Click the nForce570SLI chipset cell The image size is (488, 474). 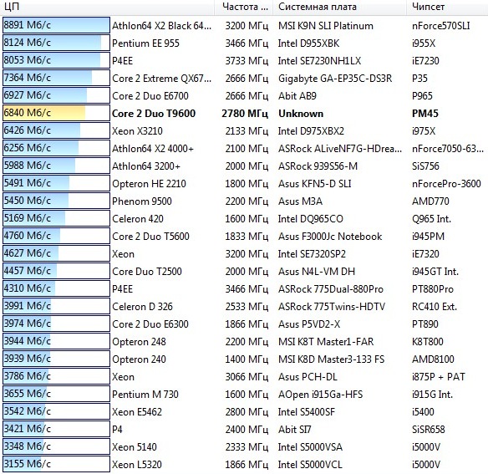pyautogui.click(x=440, y=26)
